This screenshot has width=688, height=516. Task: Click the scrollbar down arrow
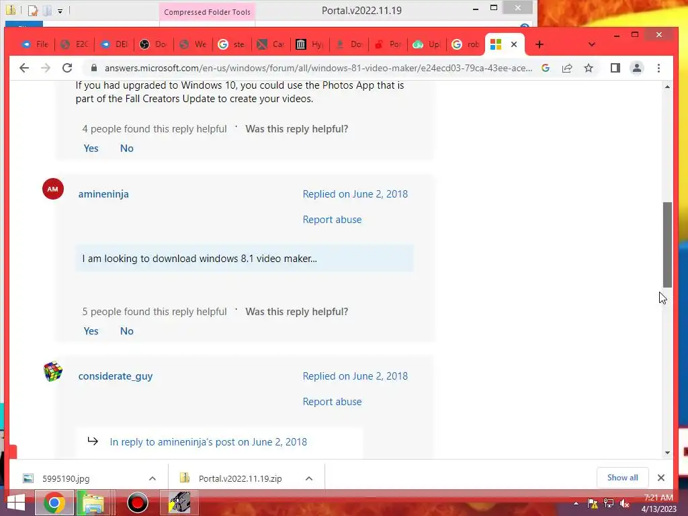pos(667,452)
